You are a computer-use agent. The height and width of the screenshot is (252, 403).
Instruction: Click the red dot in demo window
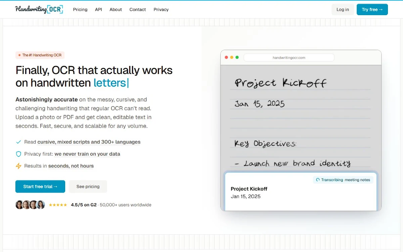point(226,57)
